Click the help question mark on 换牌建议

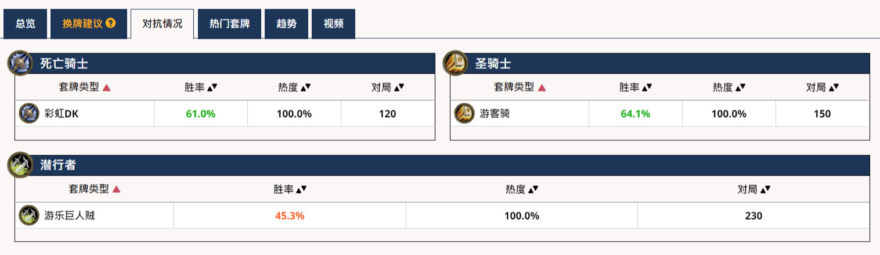(111, 24)
